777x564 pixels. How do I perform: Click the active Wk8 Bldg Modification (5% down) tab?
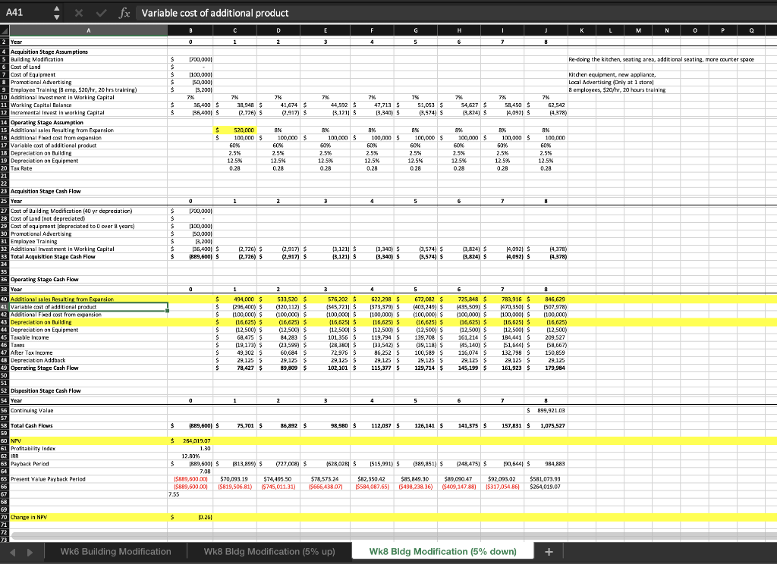[442, 551]
